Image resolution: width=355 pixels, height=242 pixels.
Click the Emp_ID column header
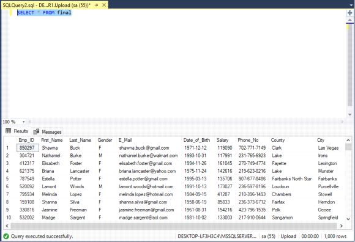pos(26,140)
